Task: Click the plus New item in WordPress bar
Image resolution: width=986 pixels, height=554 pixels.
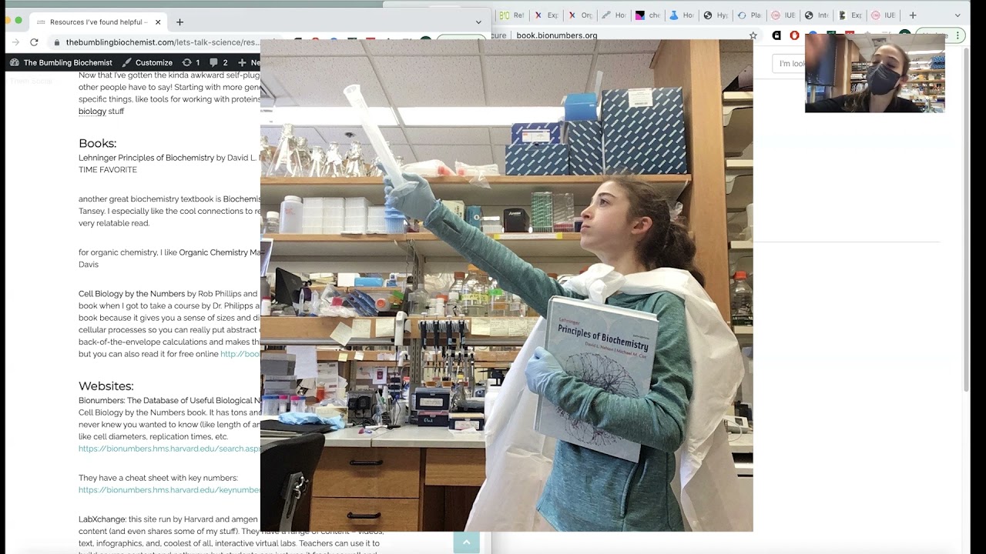Action: point(250,62)
